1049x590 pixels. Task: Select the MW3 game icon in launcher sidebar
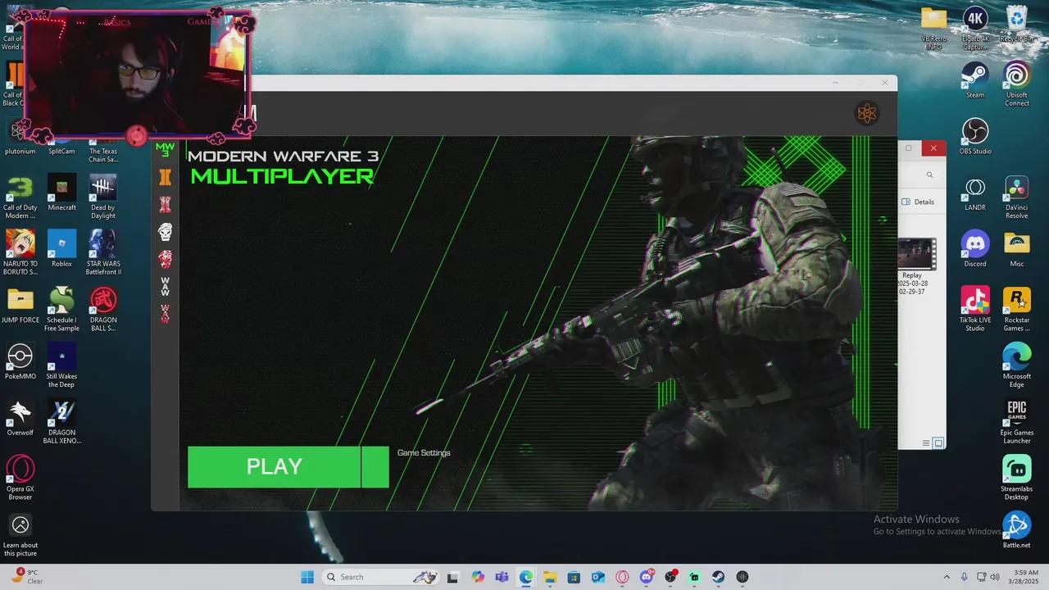165,150
